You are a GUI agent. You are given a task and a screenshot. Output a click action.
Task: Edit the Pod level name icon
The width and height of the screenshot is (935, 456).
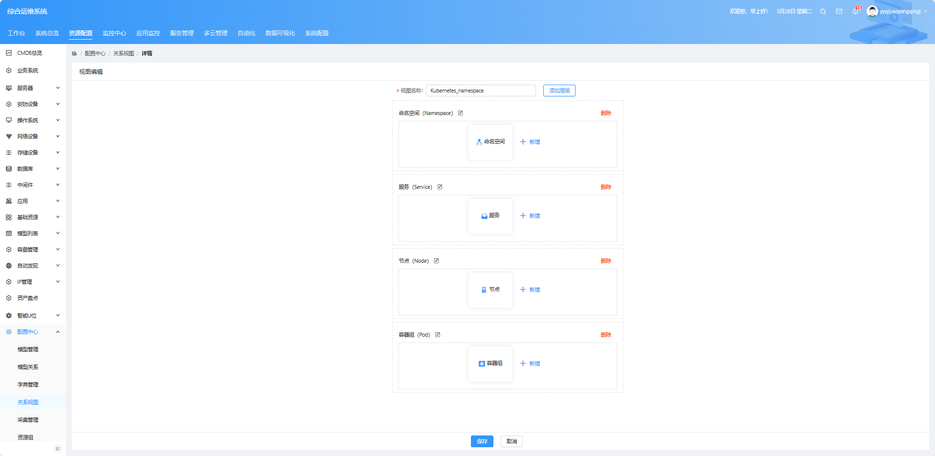pyautogui.click(x=438, y=335)
